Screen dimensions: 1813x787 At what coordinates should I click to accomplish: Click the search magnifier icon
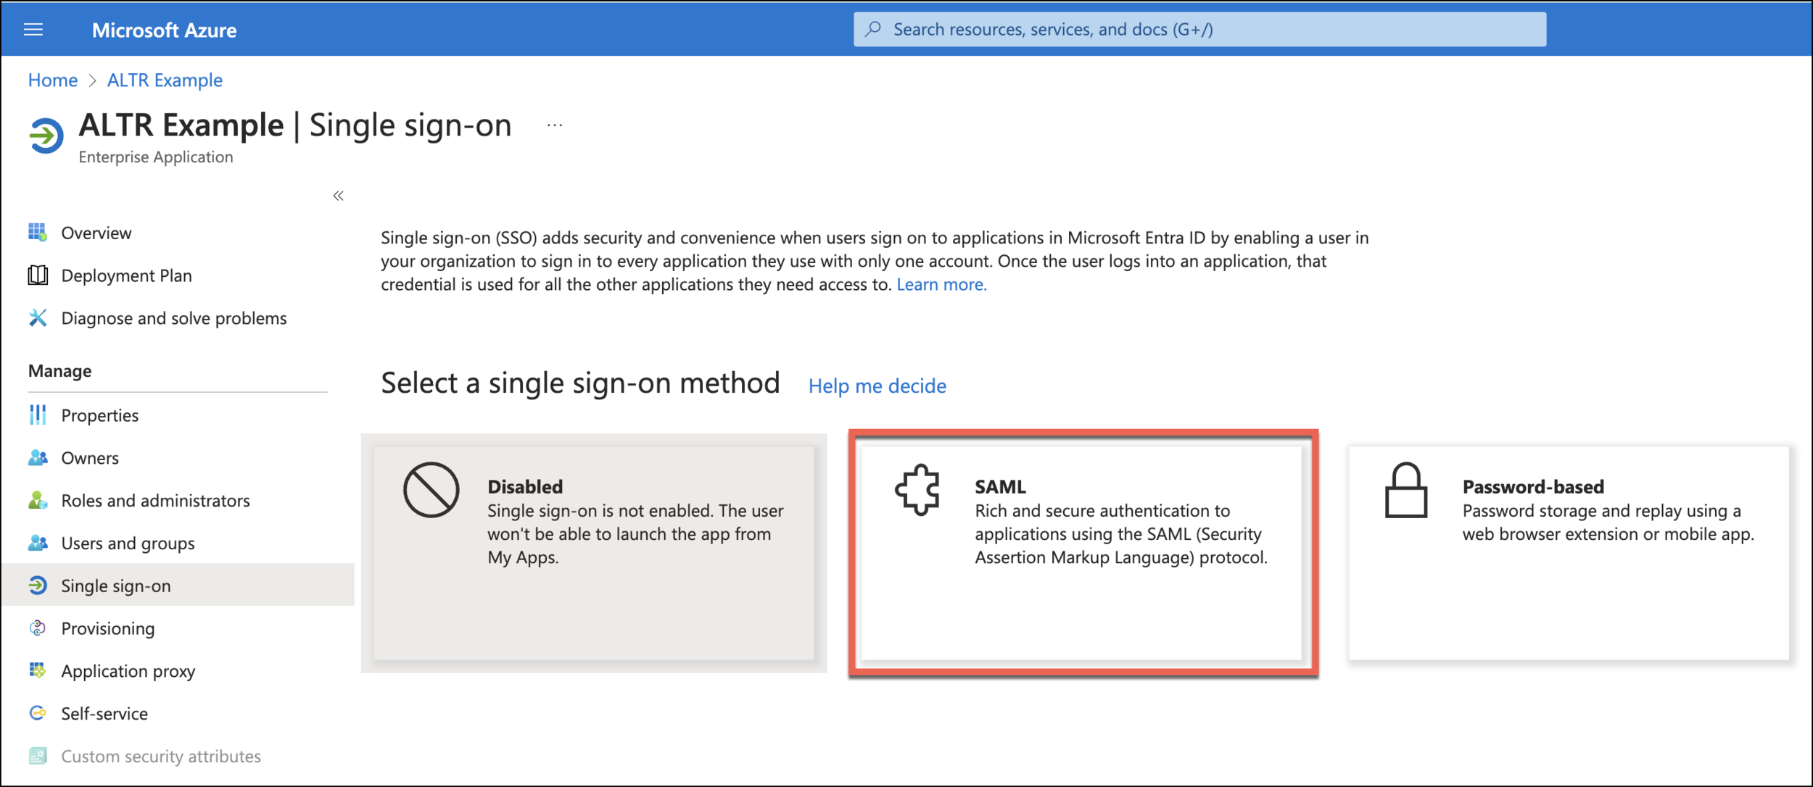point(874,29)
